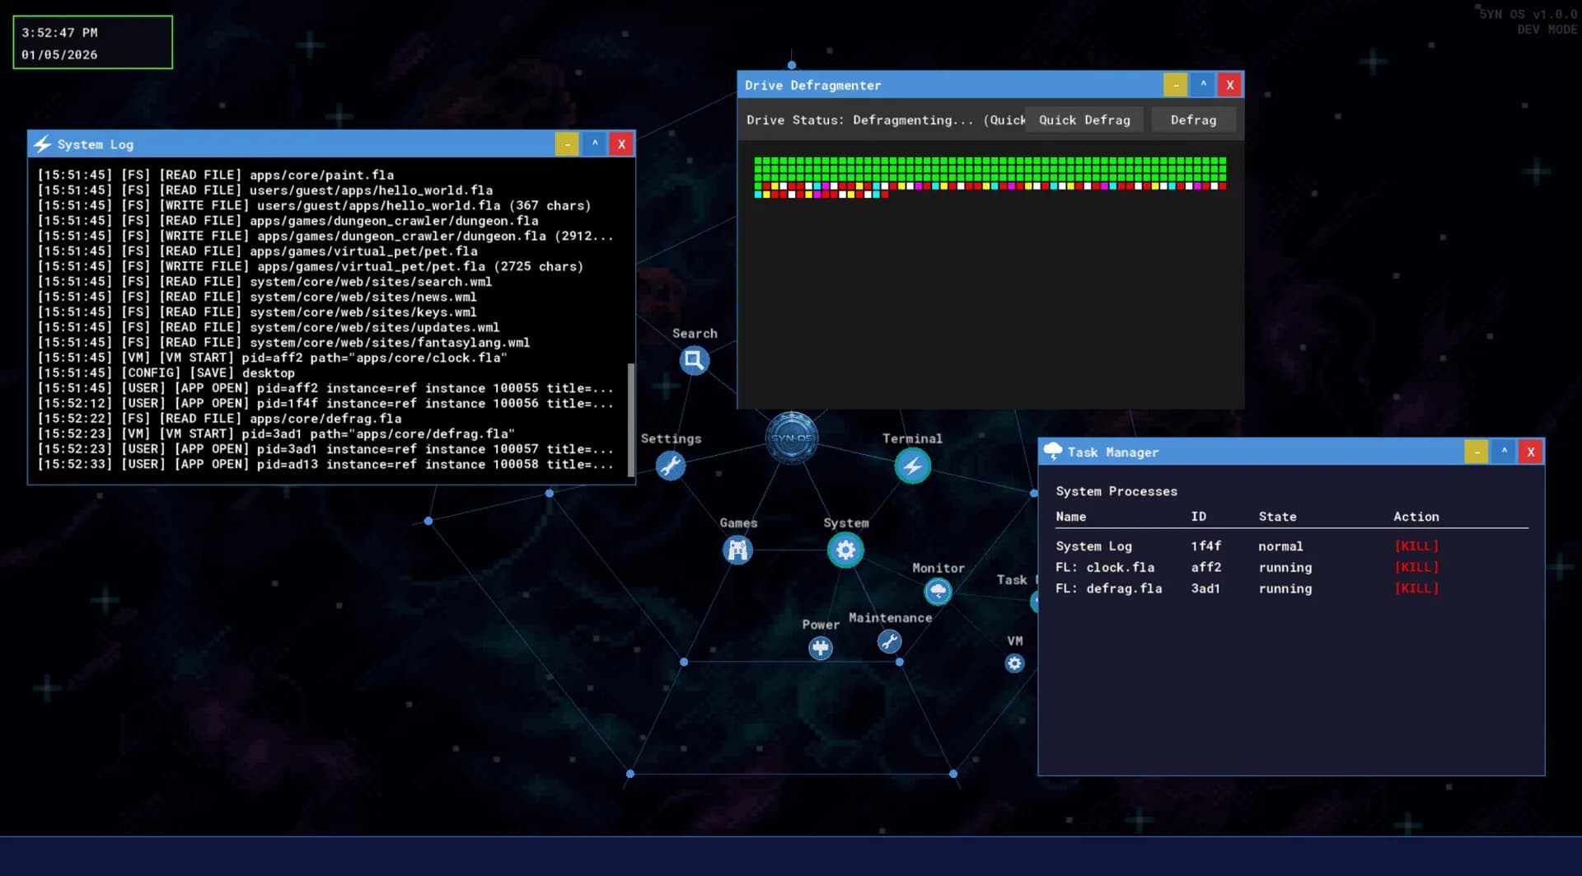Select the 'FL: defrag.fla' process name
This screenshot has height=876, width=1582.
[x=1108, y=588]
